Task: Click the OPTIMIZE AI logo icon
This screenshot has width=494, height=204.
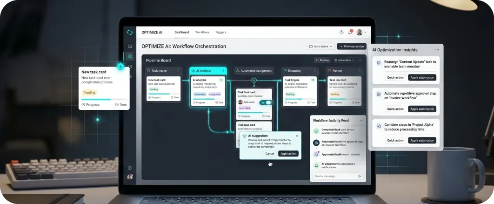Action: pos(130,32)
